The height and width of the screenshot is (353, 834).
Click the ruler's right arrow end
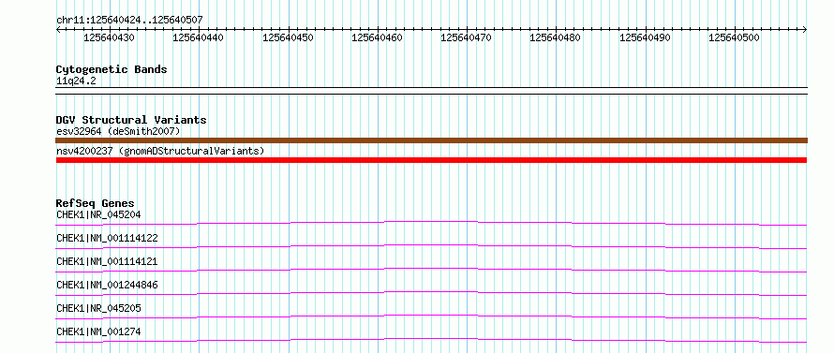click(x=805, y=30)
